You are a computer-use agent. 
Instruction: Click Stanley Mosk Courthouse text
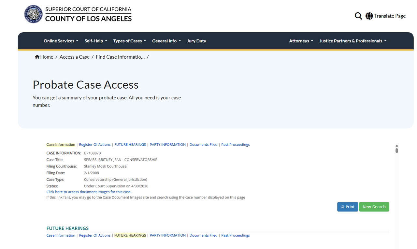point(105,166)
